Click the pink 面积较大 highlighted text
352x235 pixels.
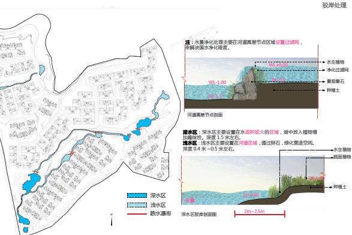pos(254,132)
